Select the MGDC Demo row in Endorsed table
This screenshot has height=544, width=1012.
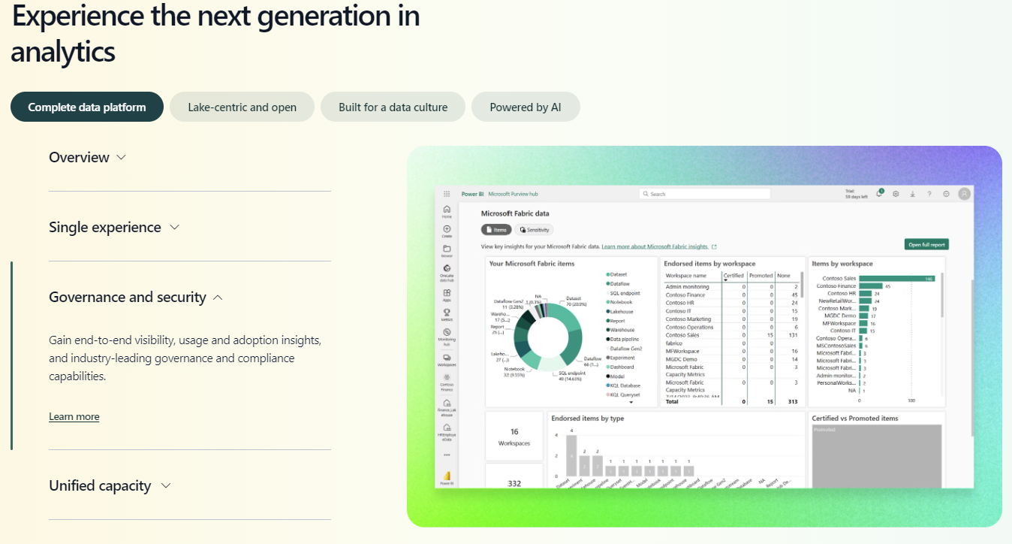732,359
